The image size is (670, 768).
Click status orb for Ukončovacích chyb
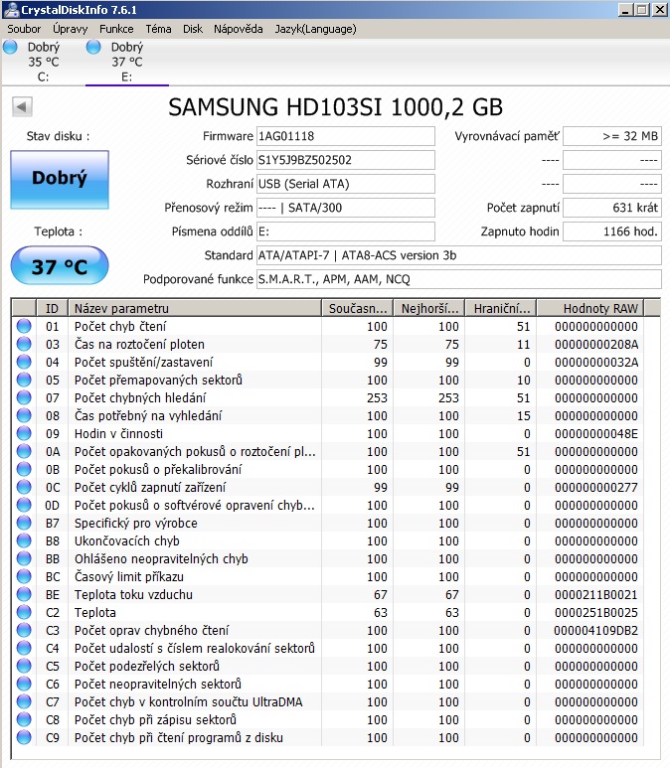pos(24,540)
